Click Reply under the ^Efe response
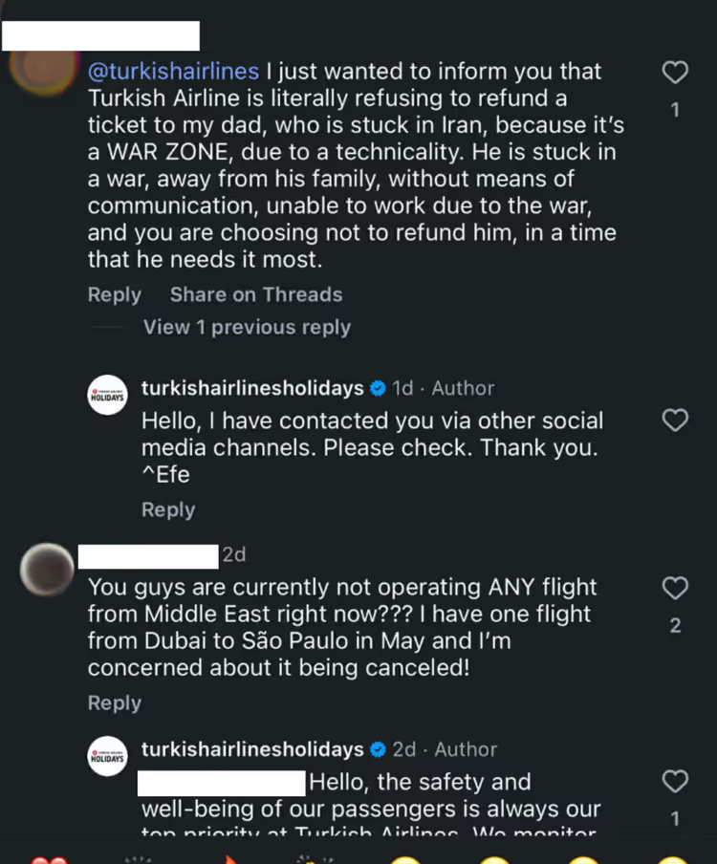Viewport: 717px width, 864px height. [168, 510]
